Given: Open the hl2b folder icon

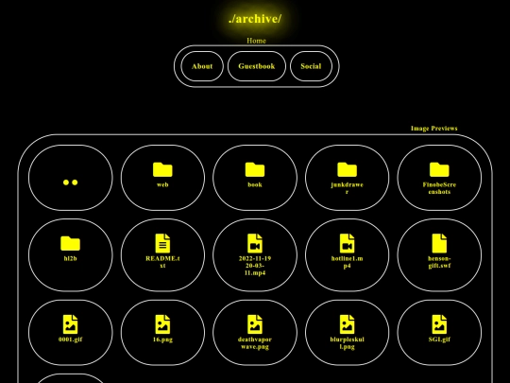Looking at the screenshot, I should (70, 243).
